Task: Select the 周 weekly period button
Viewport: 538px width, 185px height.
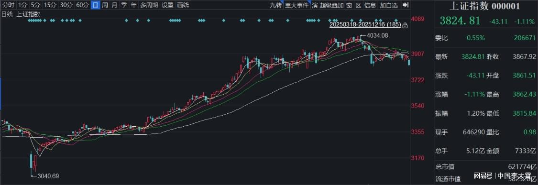Action: pos(105,5)
